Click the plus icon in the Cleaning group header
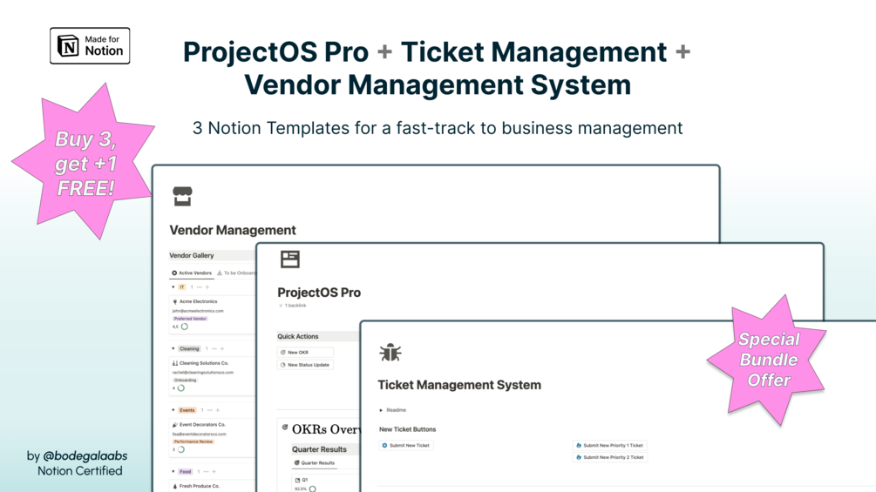Viewport: 876px width, 492px height. pyautogui.click(x=221, y=348)
